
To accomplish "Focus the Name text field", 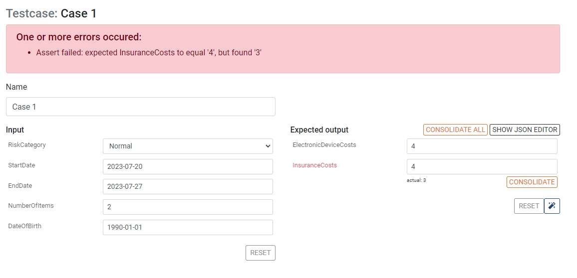I will coord(140,107).
